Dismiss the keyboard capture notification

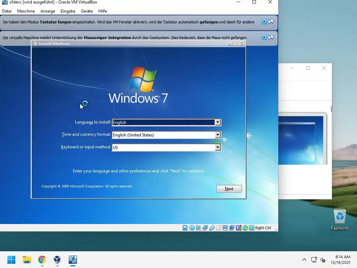[x=264, y=22]
